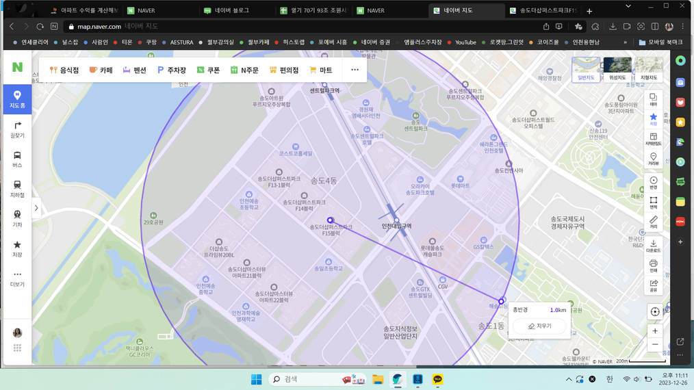Center map on current location
The image size is (694, 390).
click(x=655, y=311)
